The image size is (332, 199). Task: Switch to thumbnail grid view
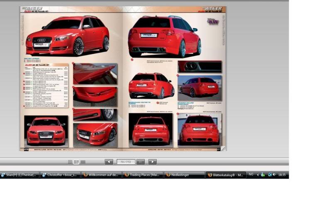70,162
